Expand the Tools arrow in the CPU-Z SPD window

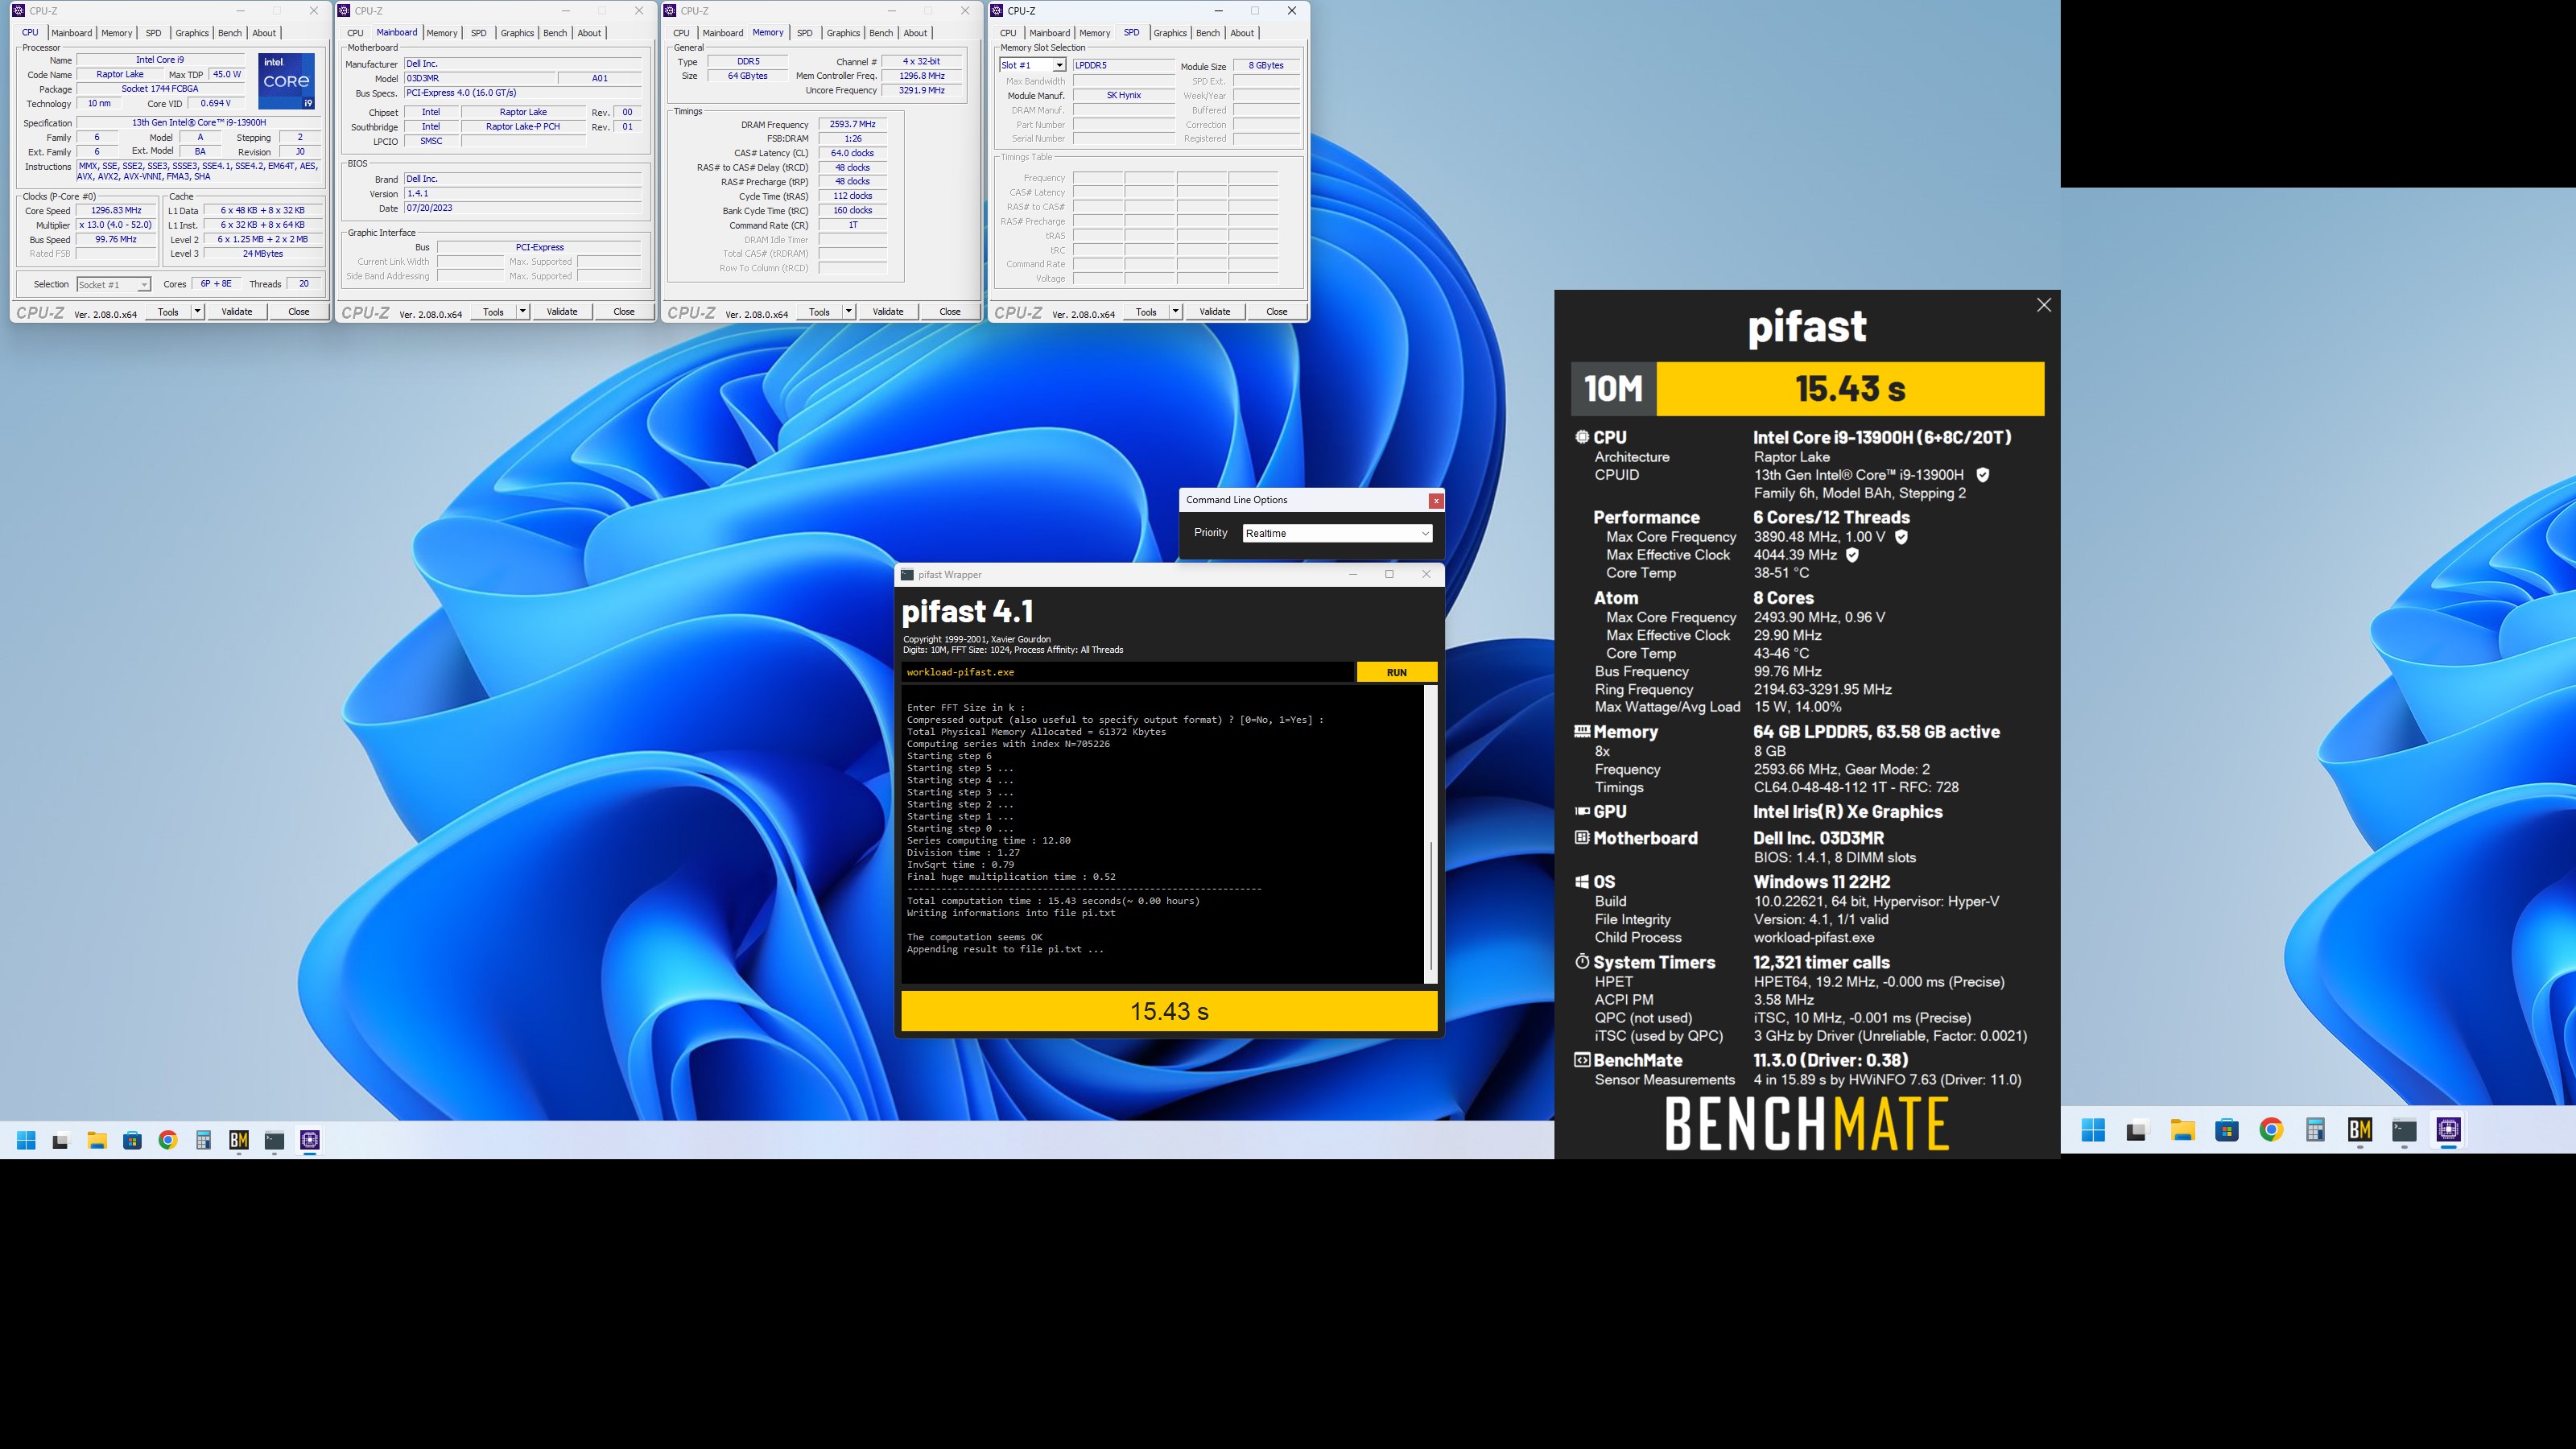(x=1176, y=312)
